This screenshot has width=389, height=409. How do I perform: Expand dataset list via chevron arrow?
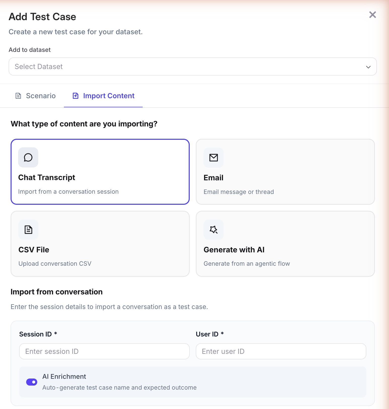click(368, 67)
